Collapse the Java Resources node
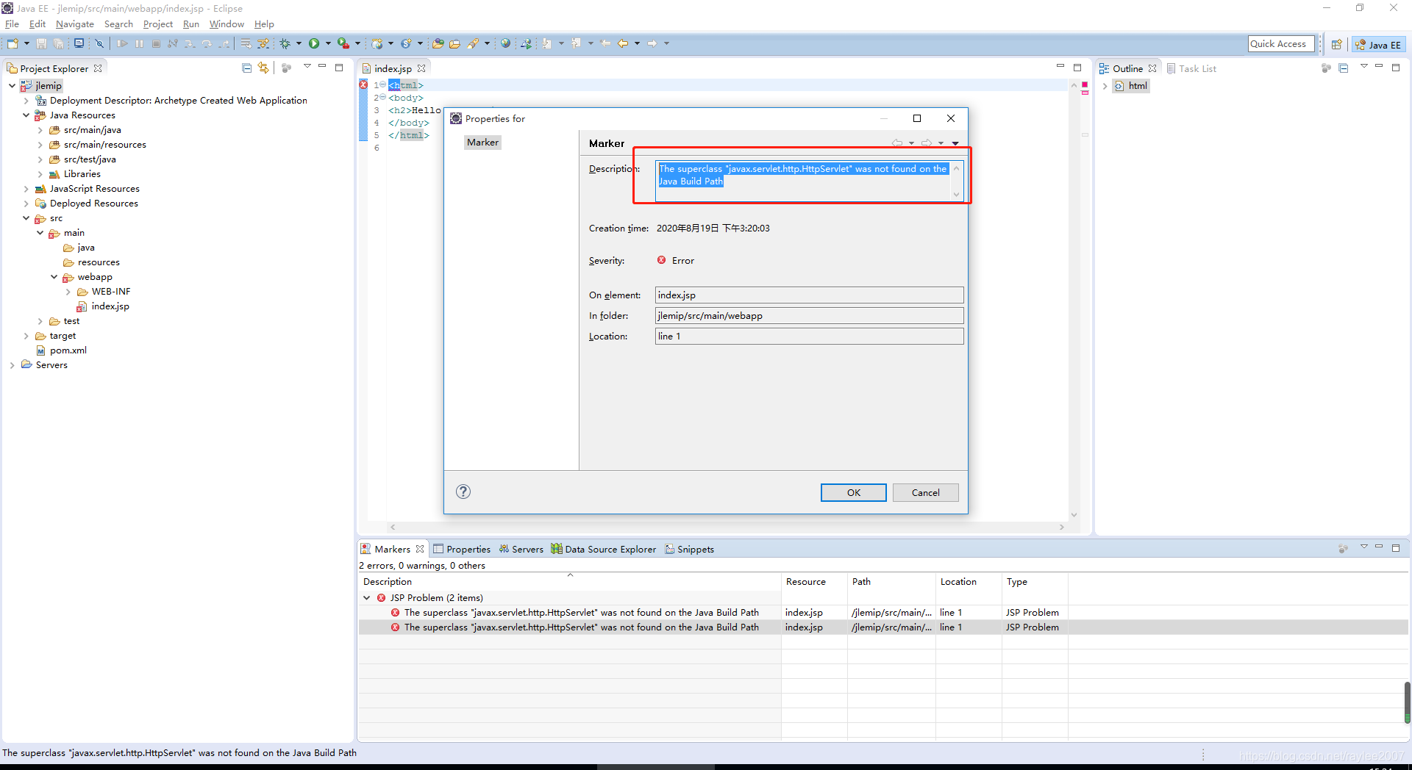 tap(26, 115)
